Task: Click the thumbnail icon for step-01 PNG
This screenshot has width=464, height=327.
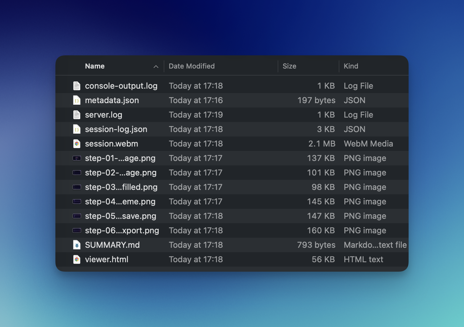Action: (x=77, y=158)
